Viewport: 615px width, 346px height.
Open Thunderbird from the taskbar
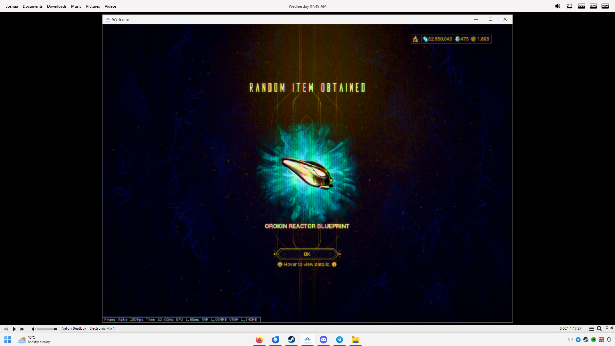[x=275, y=340]
